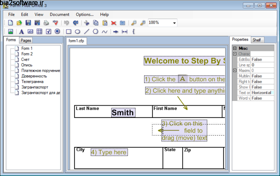This screenshot has height=176, width=280.
Task: Select the Text tool in toolbar
Action: tap(21, 32)
